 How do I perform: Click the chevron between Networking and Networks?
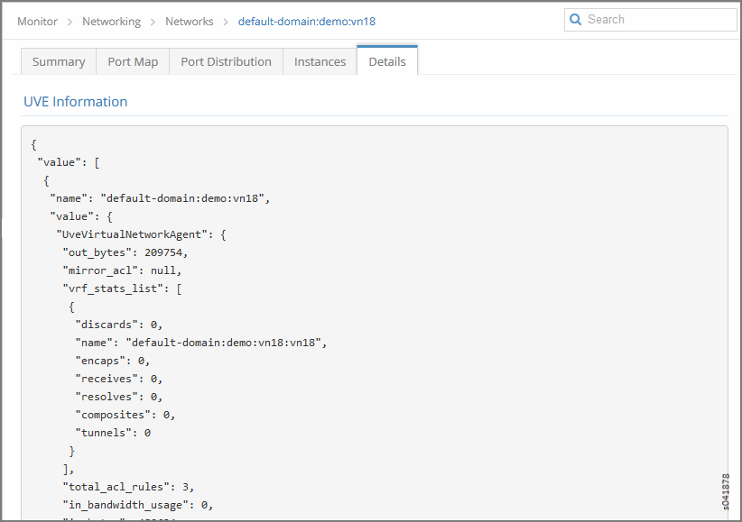[153, 22]
